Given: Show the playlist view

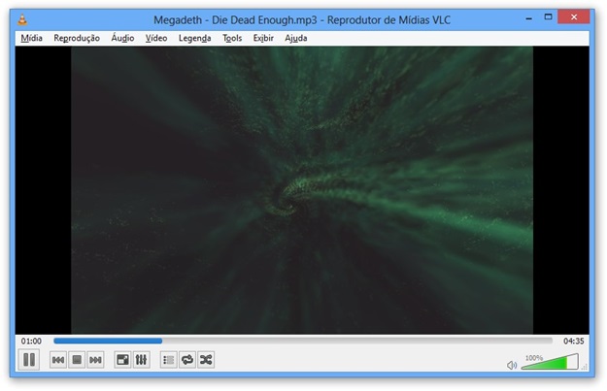Looking at the screenshot, I should click(168, 360).
